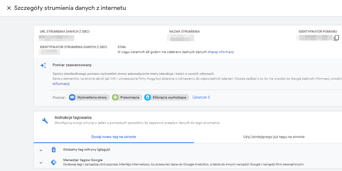Click the 'URL STRUMIENIA DANYCH Z SIECI' label

(x=65, y=32)
